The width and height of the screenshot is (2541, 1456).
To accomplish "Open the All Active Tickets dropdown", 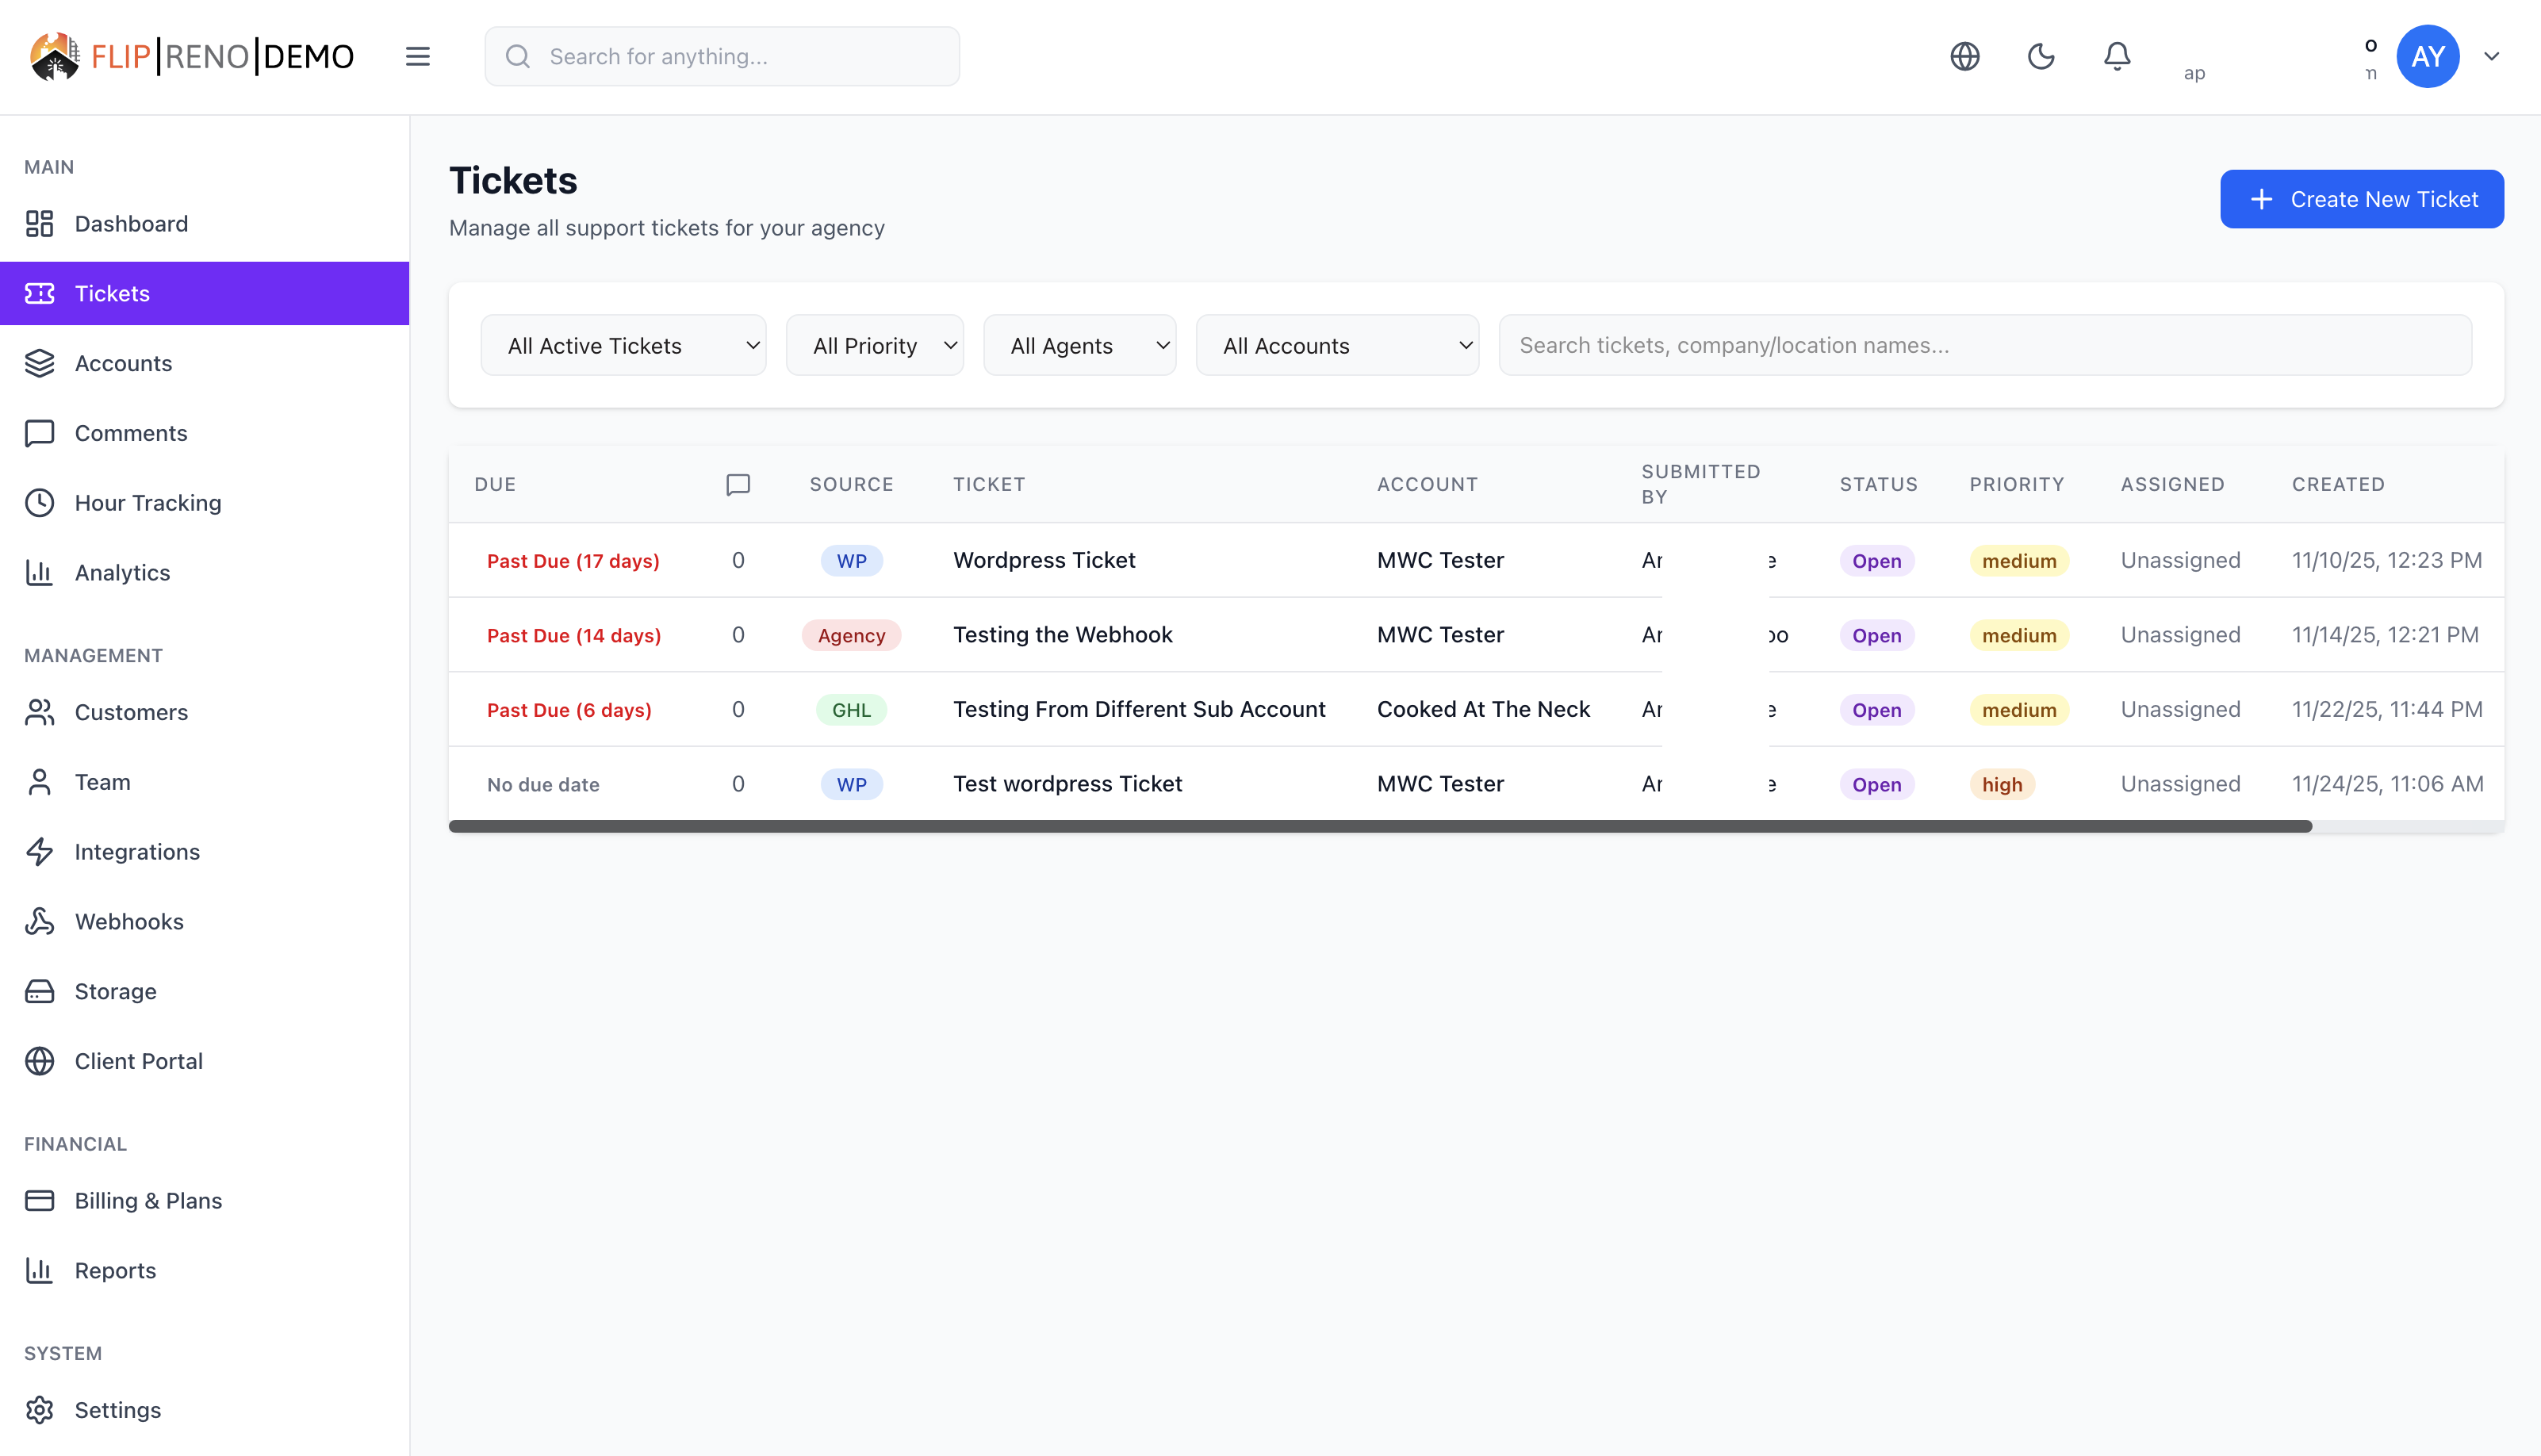I will pyautogui.click(x=623, y=345).
